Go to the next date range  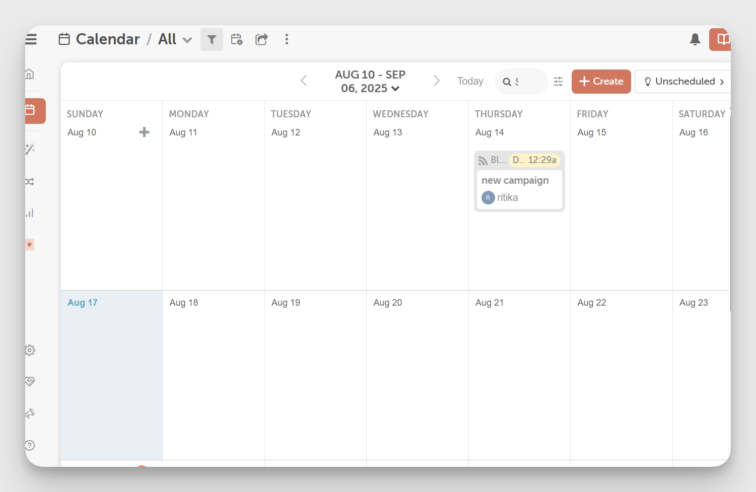coord(437,81)
